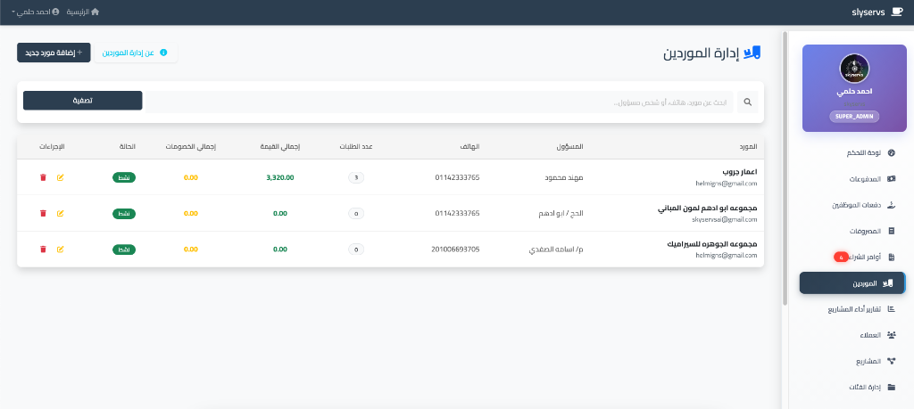Delete the اعمار جروب supplier via trash icon
Viewport: 914px width, 409px height.
[x=42, y=178]
